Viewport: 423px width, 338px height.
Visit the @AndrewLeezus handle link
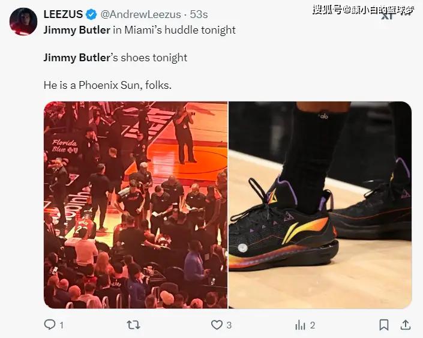140,14
